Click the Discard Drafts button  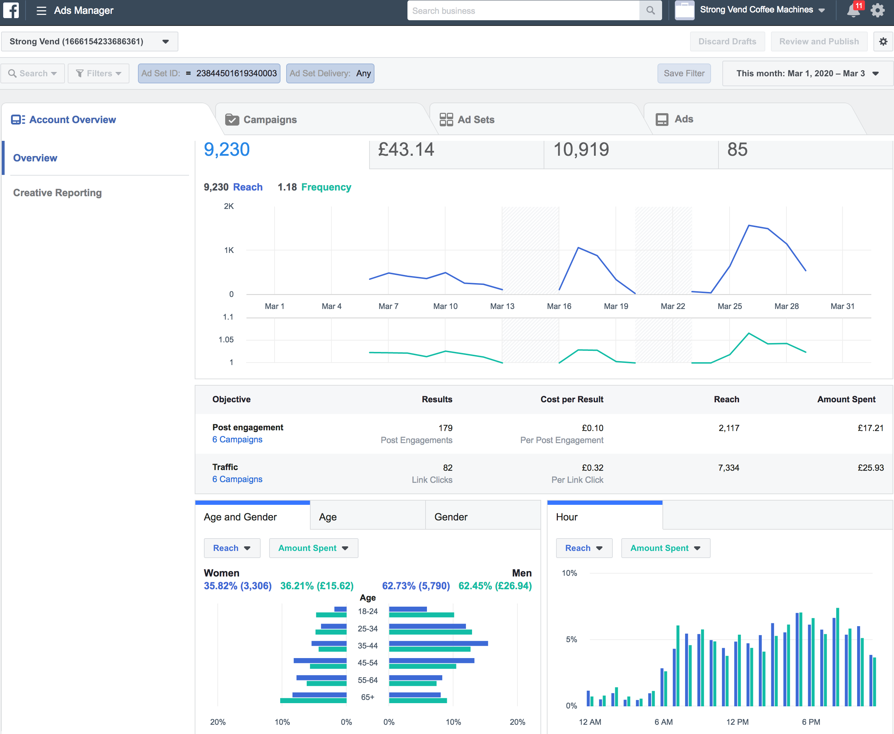727,42
